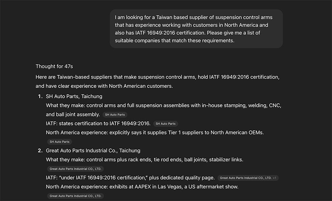Open Great Auto Parts citation below AAPEX line
332x201 pixels.
click(x=75, y=196)
